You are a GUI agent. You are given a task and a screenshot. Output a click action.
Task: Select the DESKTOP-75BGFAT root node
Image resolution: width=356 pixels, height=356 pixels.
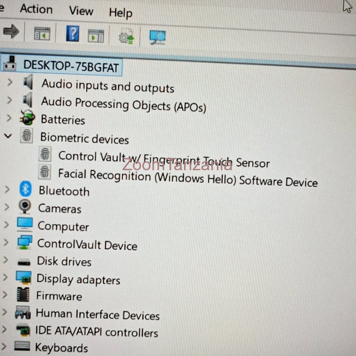pos(71,66)
